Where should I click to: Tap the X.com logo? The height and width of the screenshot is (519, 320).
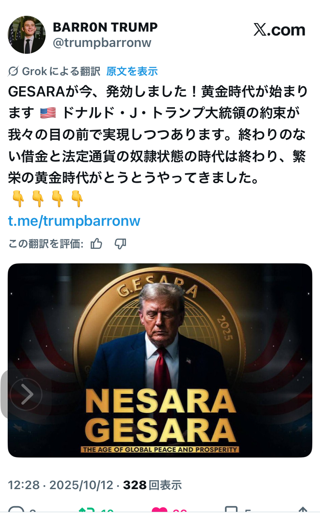coord(279,29)
